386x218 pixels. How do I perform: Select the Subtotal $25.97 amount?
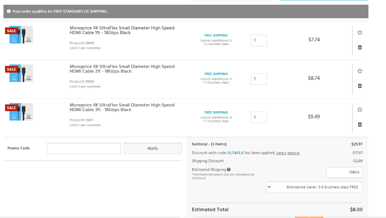(x=357, y=144)
